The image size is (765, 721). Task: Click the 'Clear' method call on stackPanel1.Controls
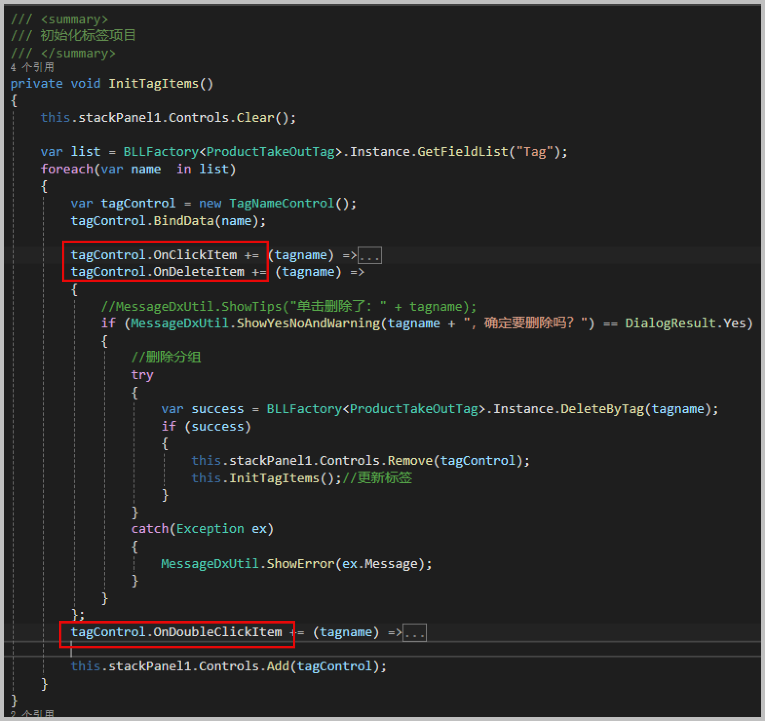255,118
